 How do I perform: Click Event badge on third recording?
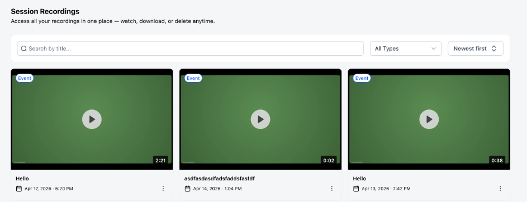362,78
